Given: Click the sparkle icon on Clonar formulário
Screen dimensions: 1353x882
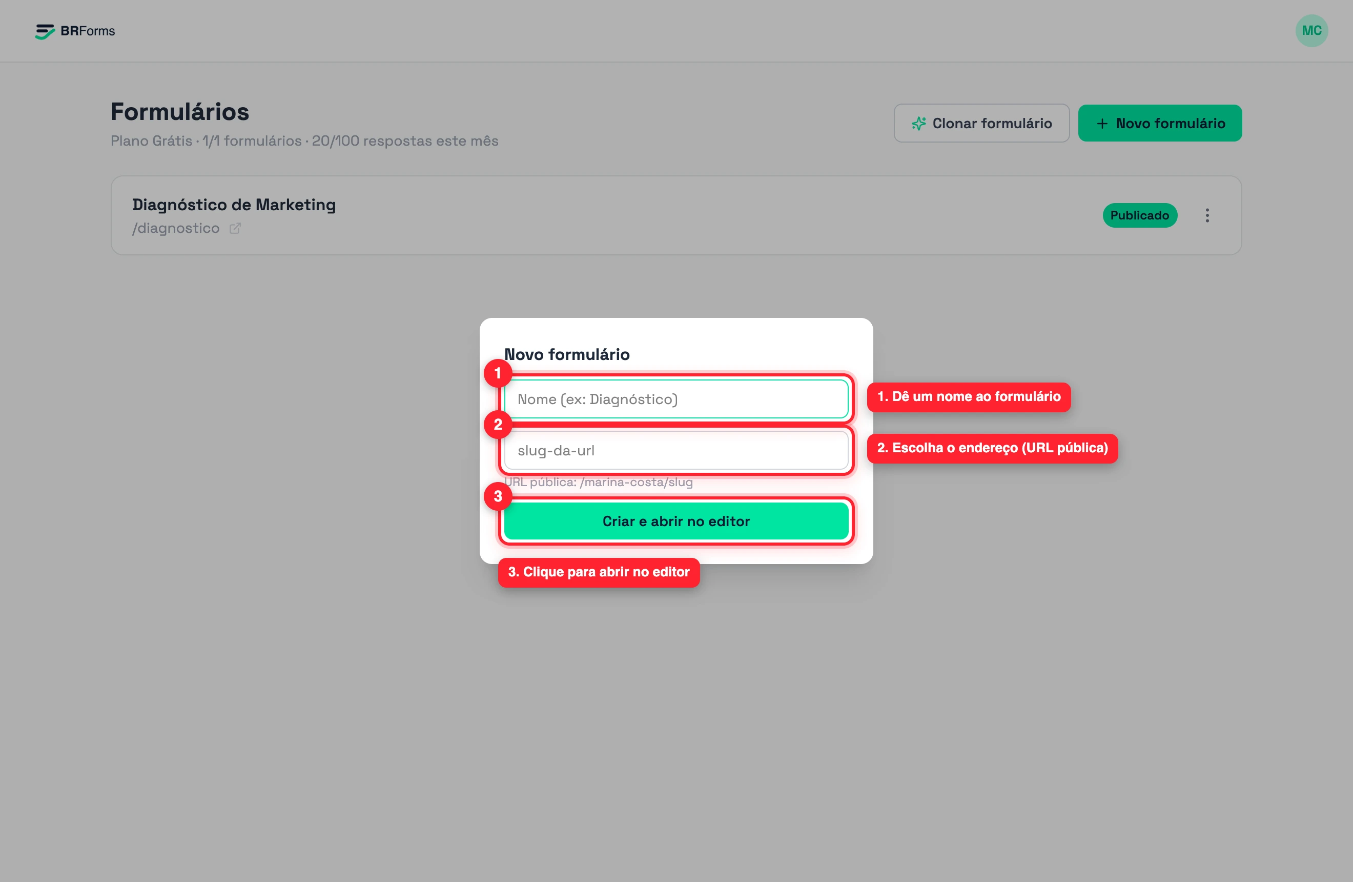Looking at the screenshot, I should (919, 124).
